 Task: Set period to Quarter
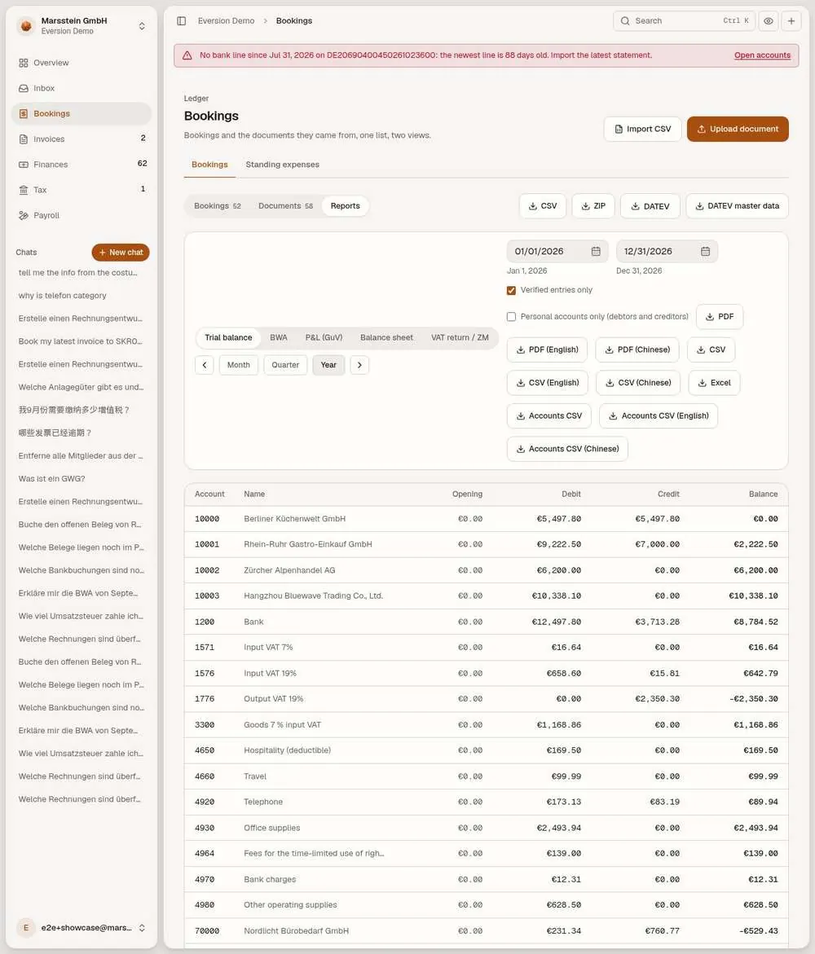[x=285, y=365]
